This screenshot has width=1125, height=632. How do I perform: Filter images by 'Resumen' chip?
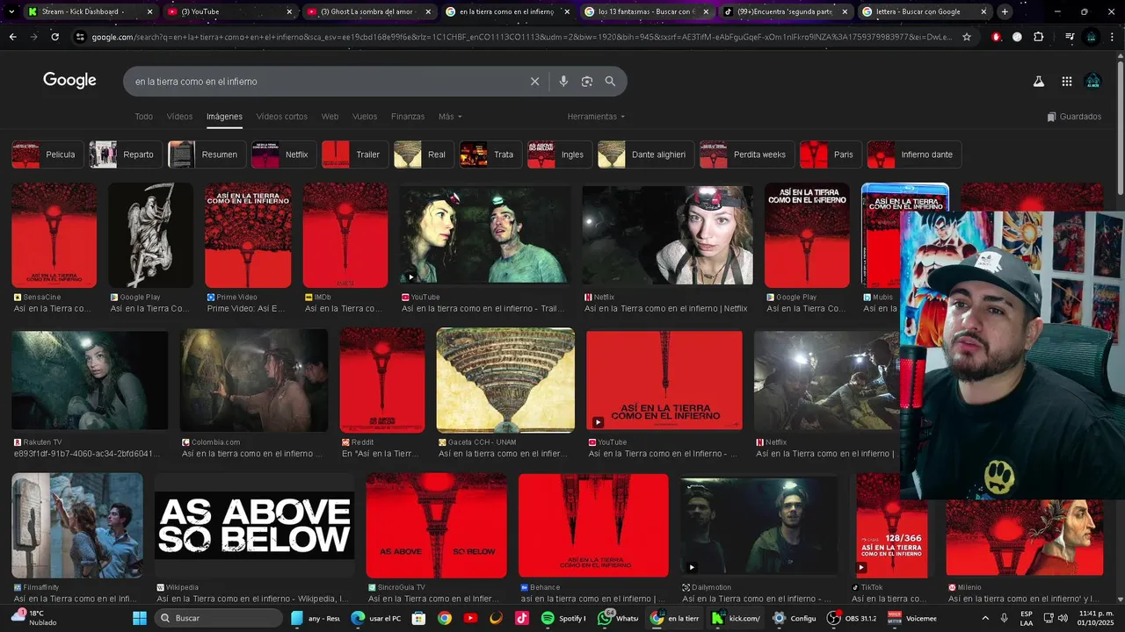pyautogui.click(x=207, y=154)
